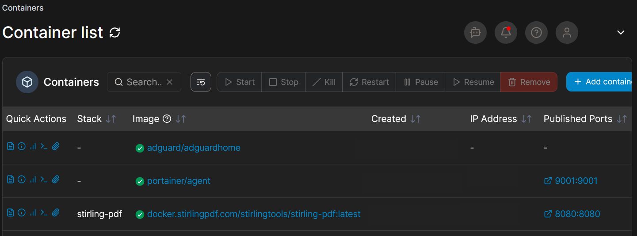
Task: Open inspect info icon for portainer/agent row
Action: pos(22,179)
